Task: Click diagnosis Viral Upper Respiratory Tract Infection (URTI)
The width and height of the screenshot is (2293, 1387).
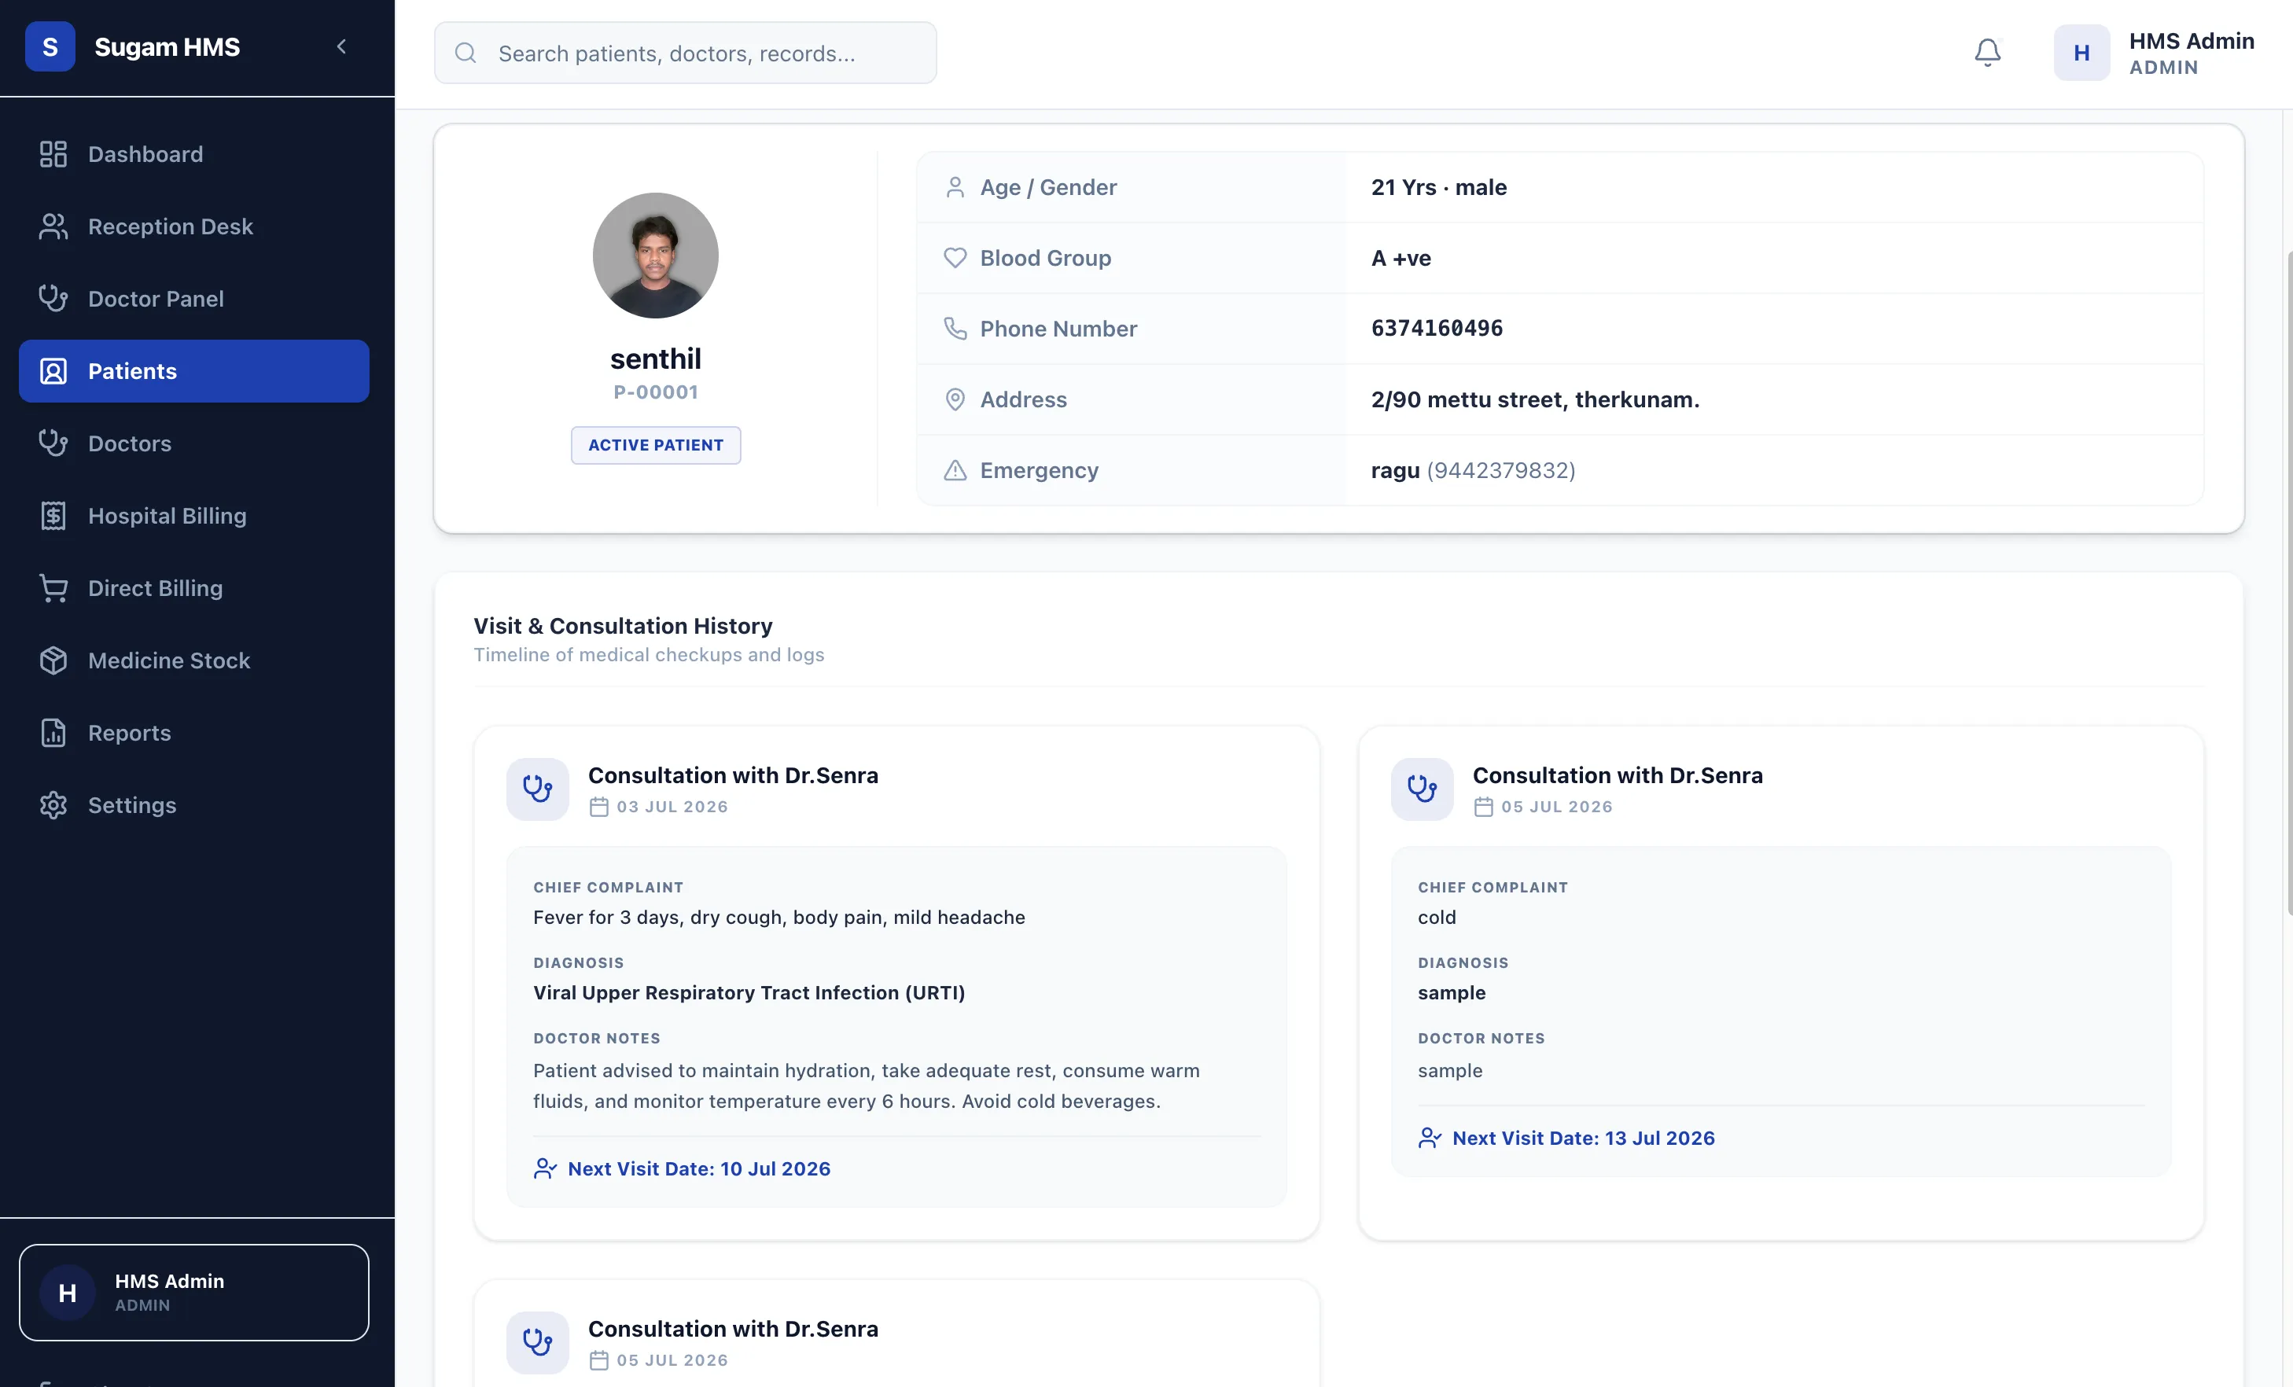Action: (x=748, y=992)
